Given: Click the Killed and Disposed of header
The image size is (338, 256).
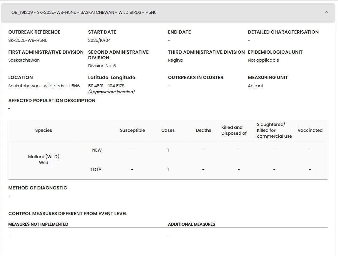Looking at the screenshot, I should (x=234, y=130).
